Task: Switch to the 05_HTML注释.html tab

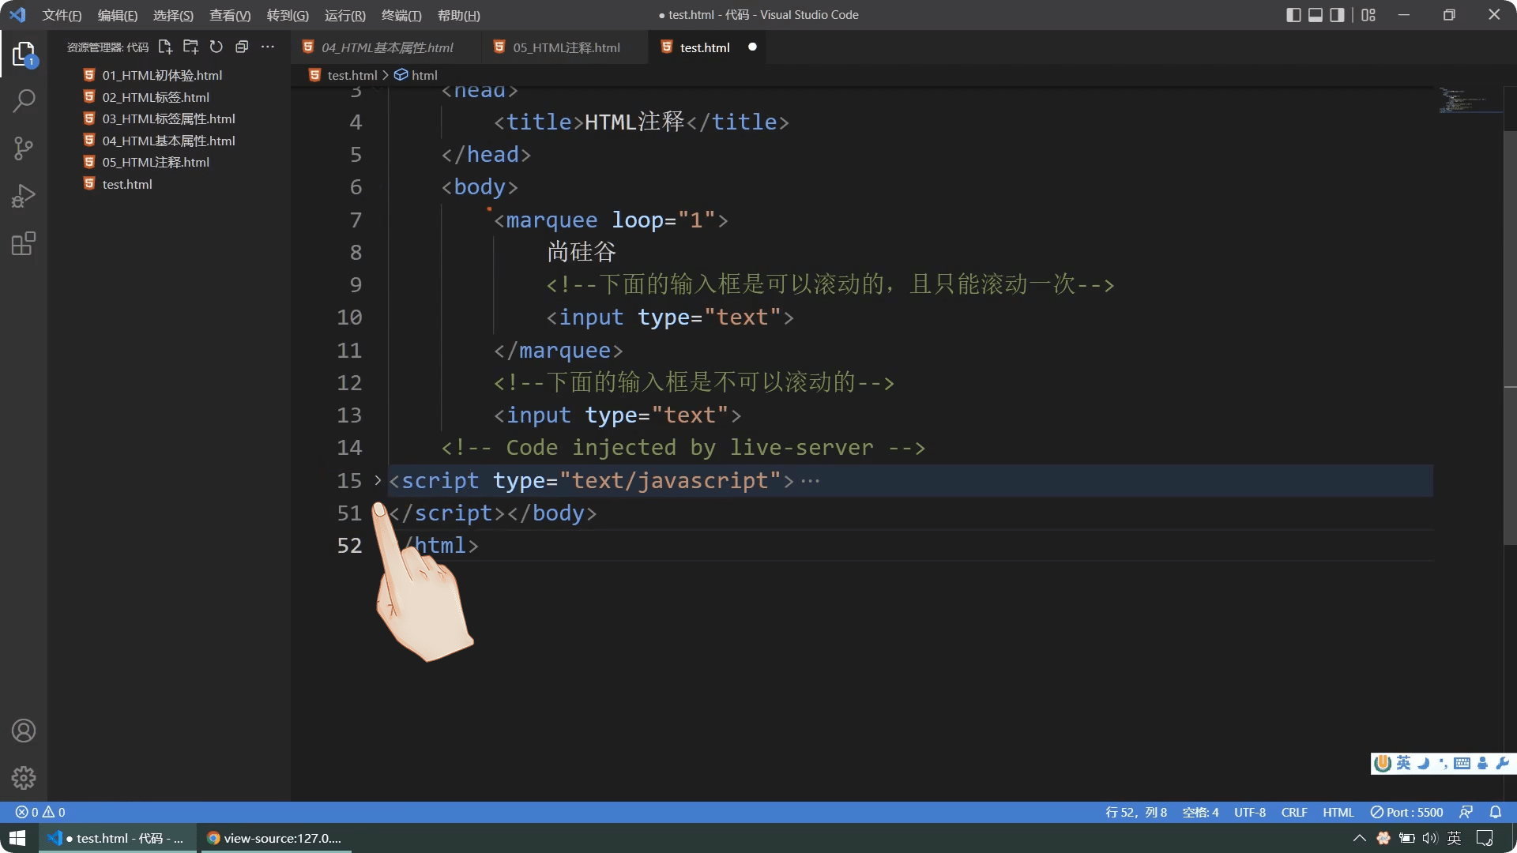Action: point(566,47)
